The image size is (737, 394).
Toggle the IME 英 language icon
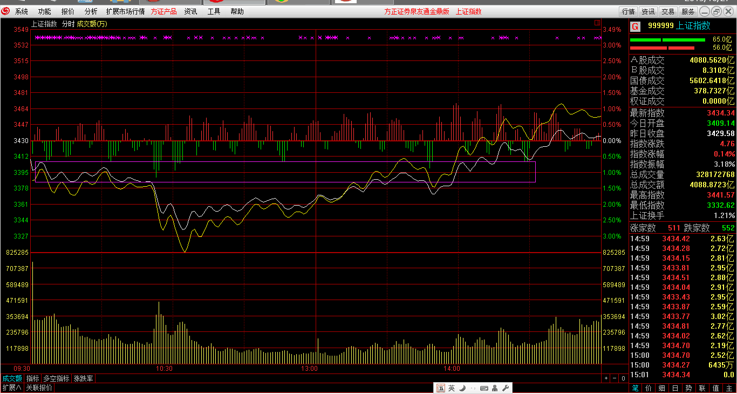(452, 388)
